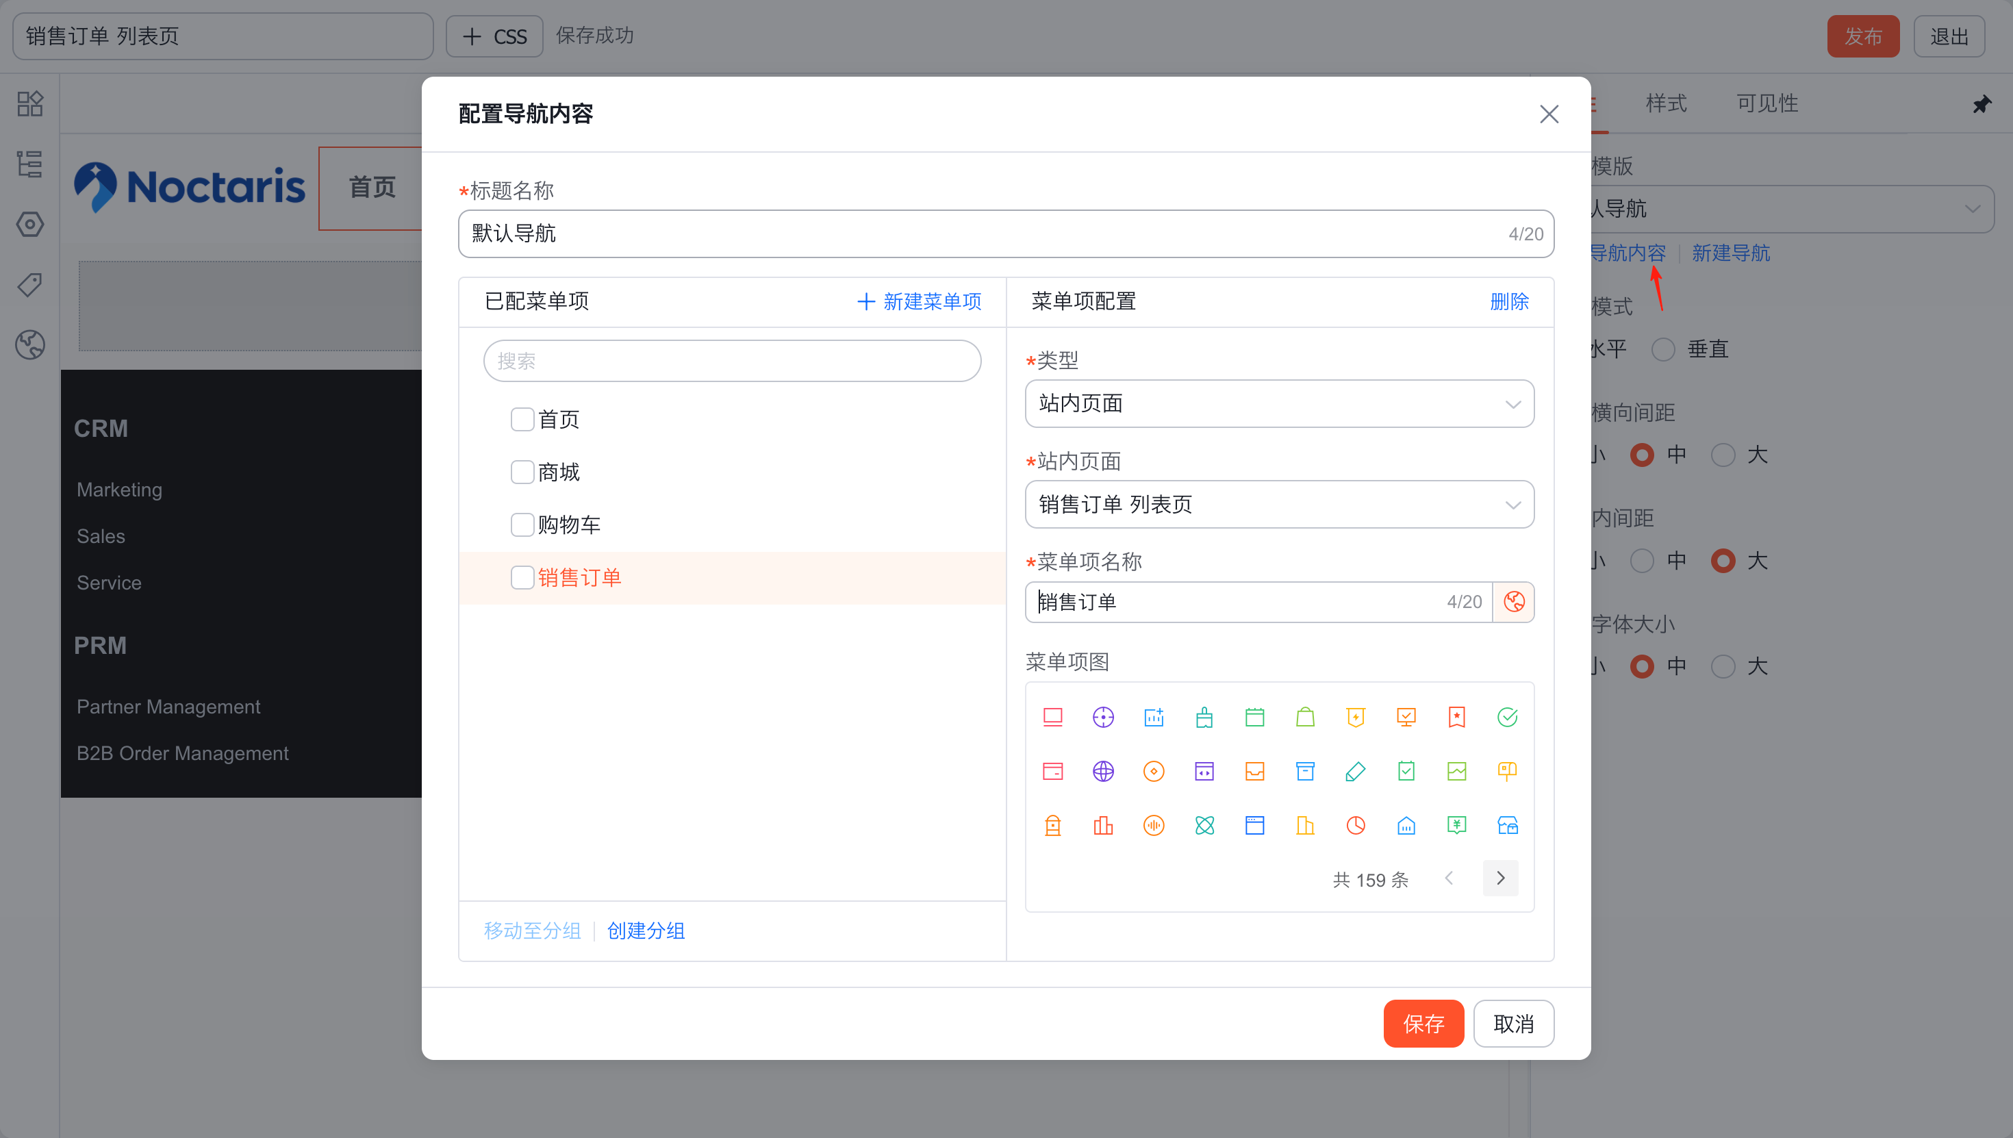Open the 可见性 tab
2013x1138 pixels.
click(1767, 103)
